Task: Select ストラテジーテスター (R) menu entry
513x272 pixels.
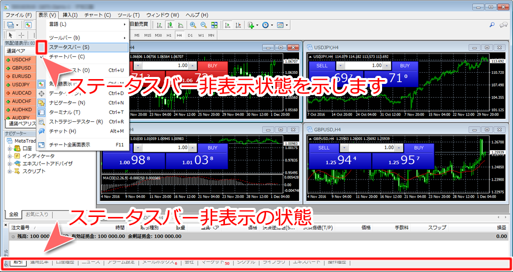Action: pos(82,122)
